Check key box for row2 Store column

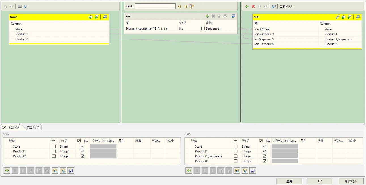tap(54, 146)
